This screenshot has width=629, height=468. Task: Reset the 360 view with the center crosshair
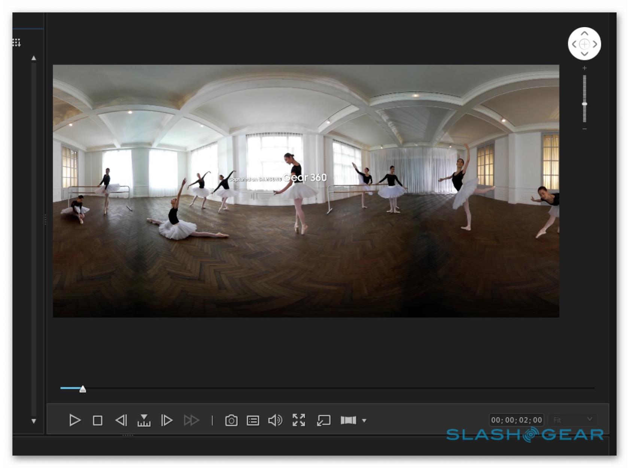pyautogui.click(x=584, y=44)
